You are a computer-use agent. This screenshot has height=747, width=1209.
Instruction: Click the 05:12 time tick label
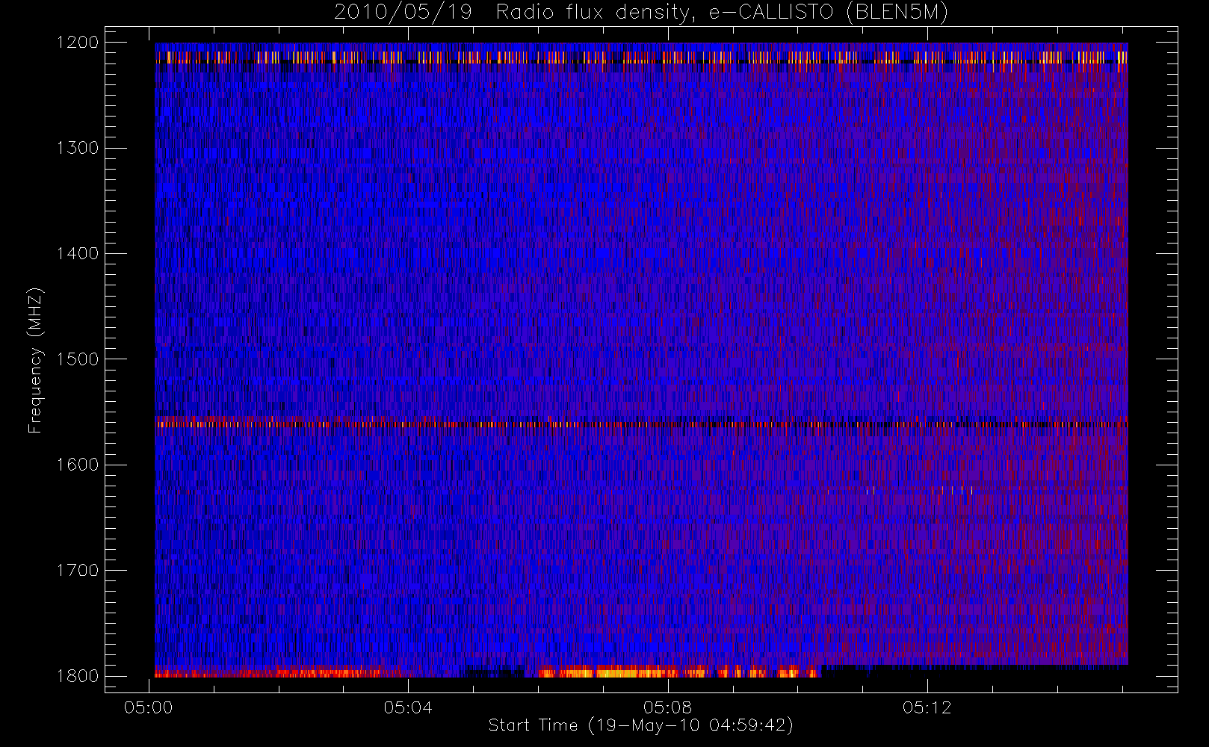(x=927, y=707)
